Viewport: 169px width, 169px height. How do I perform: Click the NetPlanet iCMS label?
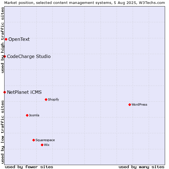pos(24,92)
